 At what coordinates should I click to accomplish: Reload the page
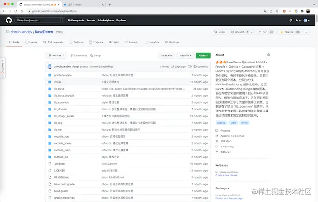(16, 11)
